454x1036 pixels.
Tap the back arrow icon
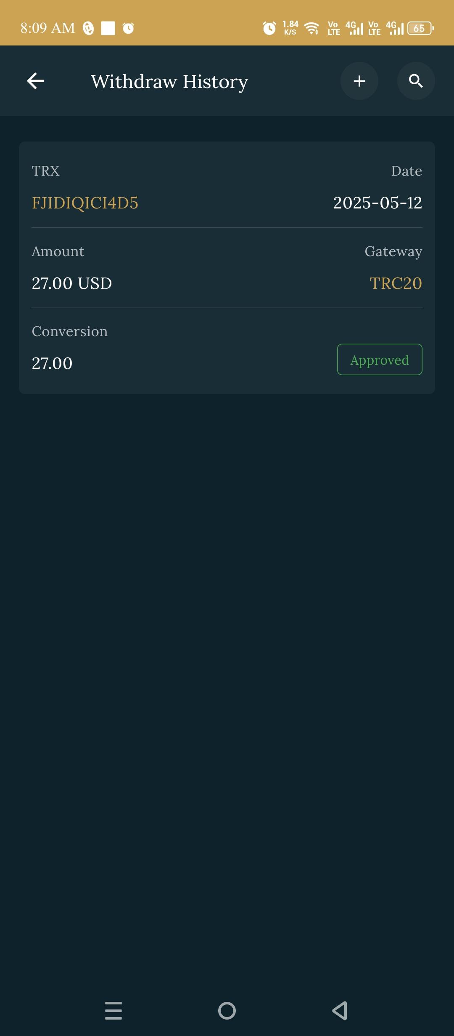click(35, 81)
